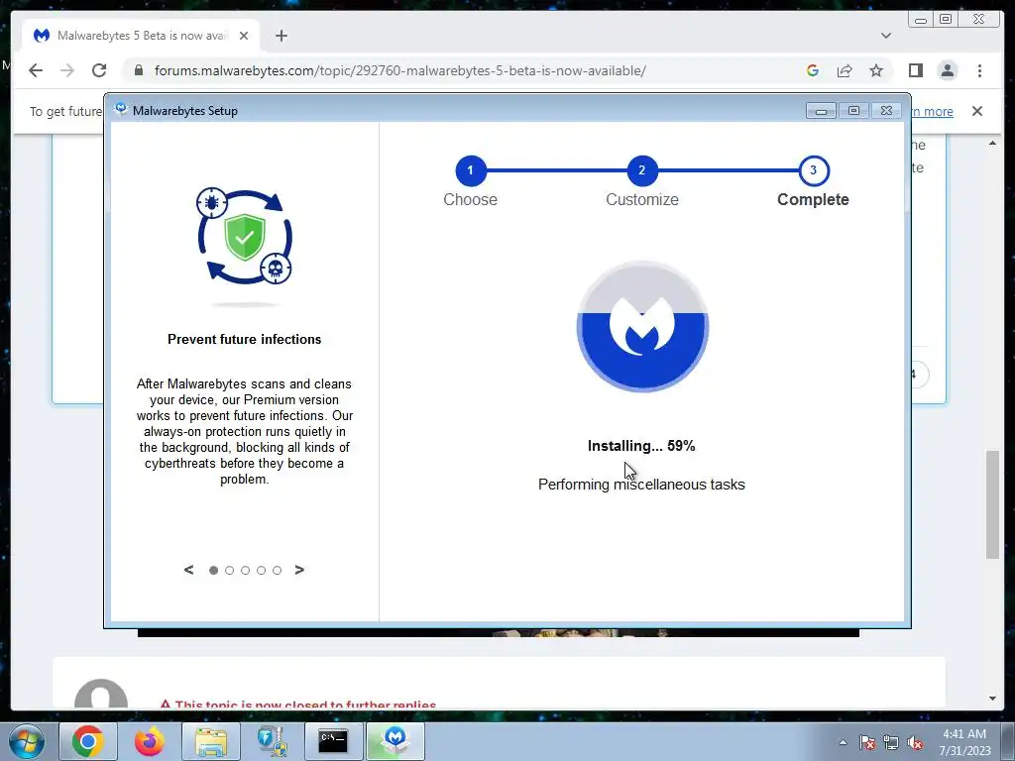Screen dimensions: 1015x761
Task: Click the scroll down arrow of page
Action: pos(992,699)
